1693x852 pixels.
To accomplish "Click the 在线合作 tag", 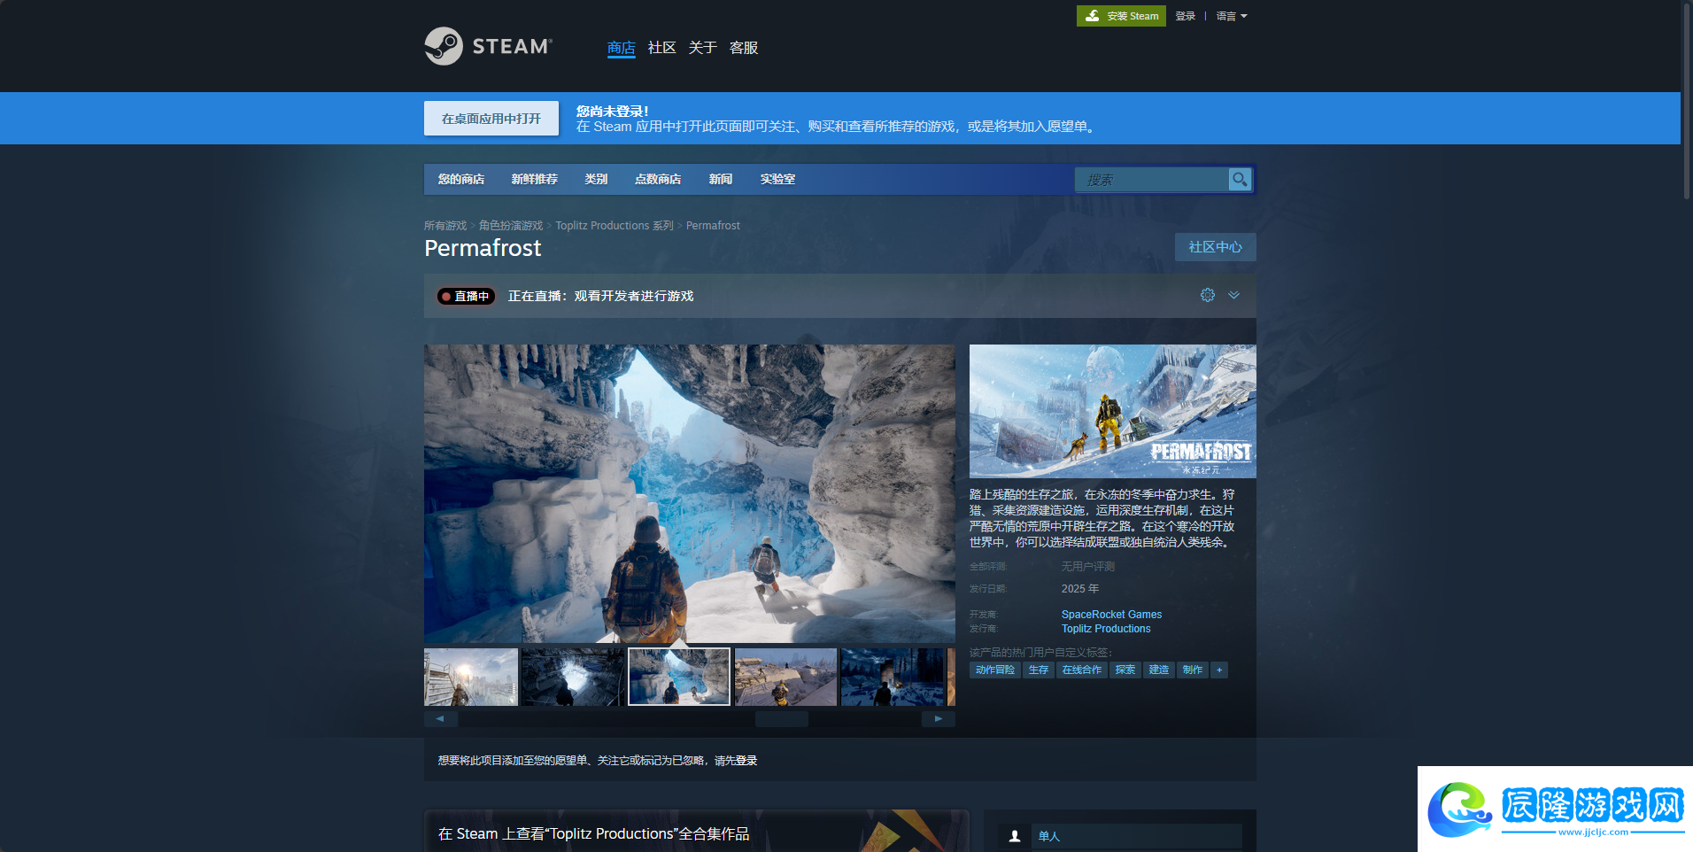I will 1082,670.
